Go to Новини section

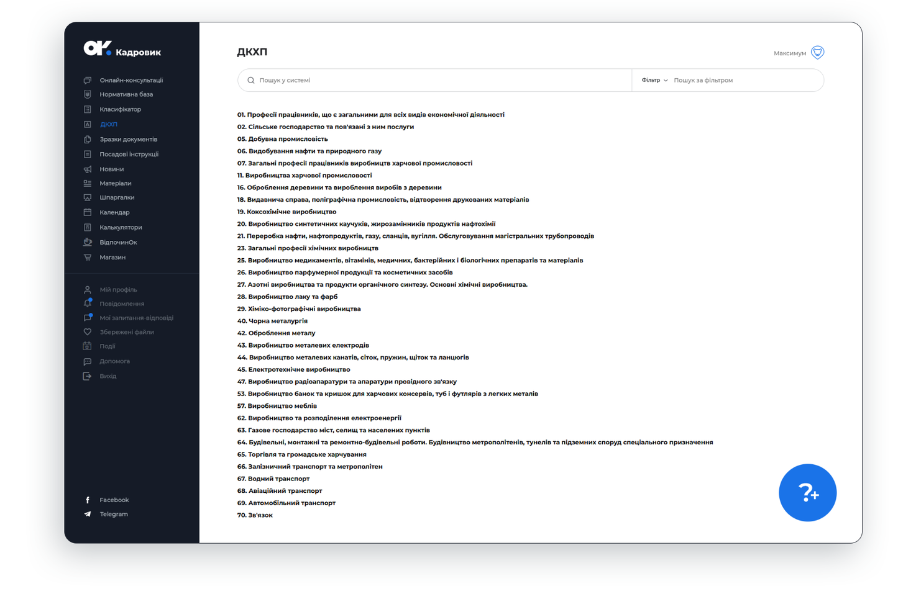point(112,169)
